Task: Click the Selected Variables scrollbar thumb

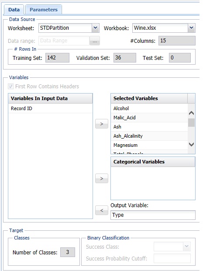Action: (x=192, y=123)
